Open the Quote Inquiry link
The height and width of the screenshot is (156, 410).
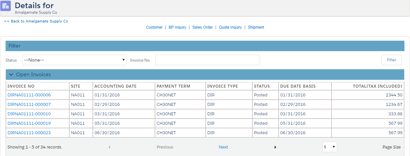click(x=230, y=27)
